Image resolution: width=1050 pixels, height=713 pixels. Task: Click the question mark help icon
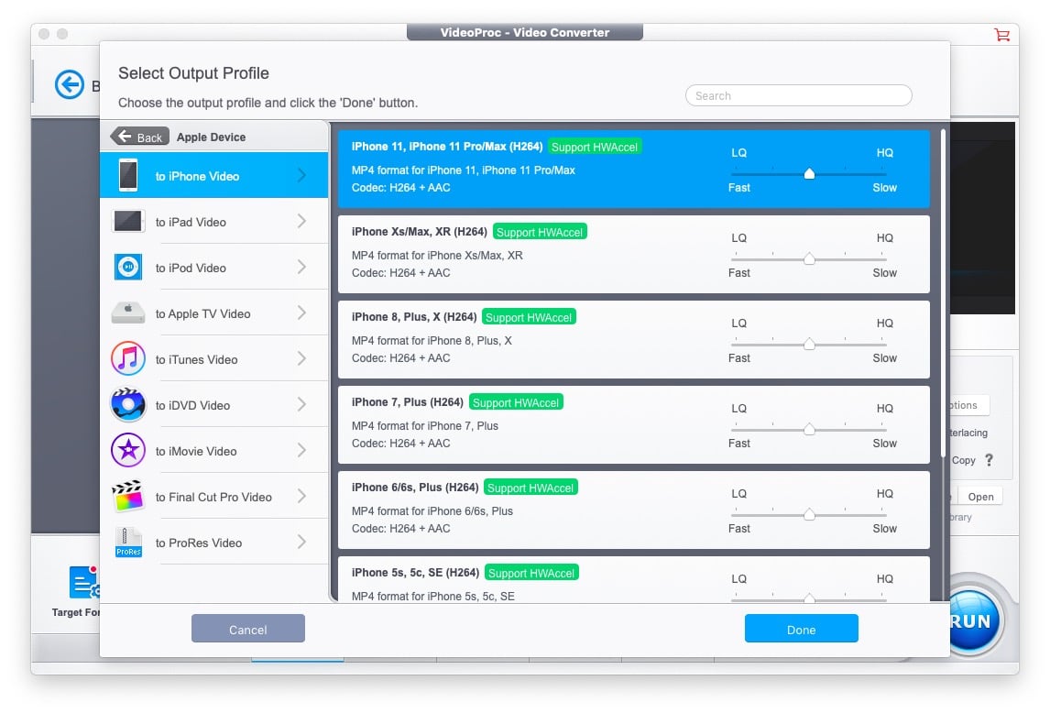tap(989, 460)
